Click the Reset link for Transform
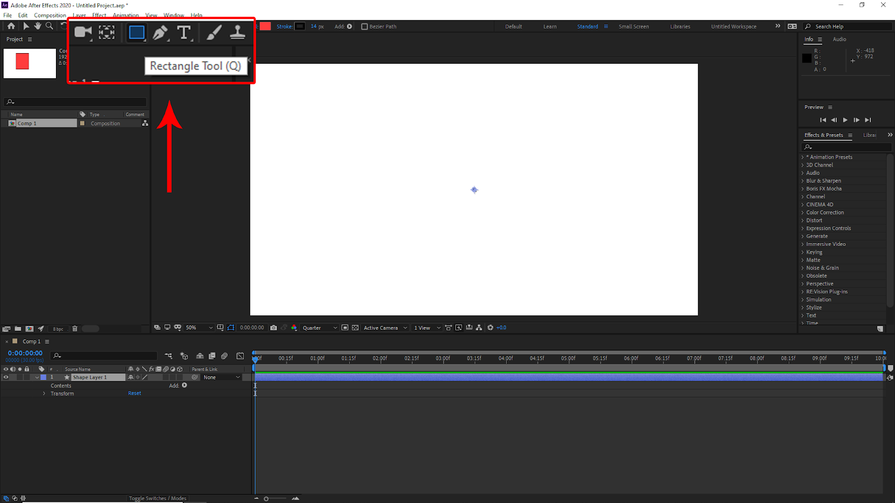 click(x=134, y=393)
